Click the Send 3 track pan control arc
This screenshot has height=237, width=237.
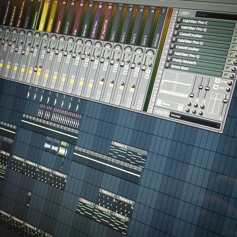click(x=128, y=49)
